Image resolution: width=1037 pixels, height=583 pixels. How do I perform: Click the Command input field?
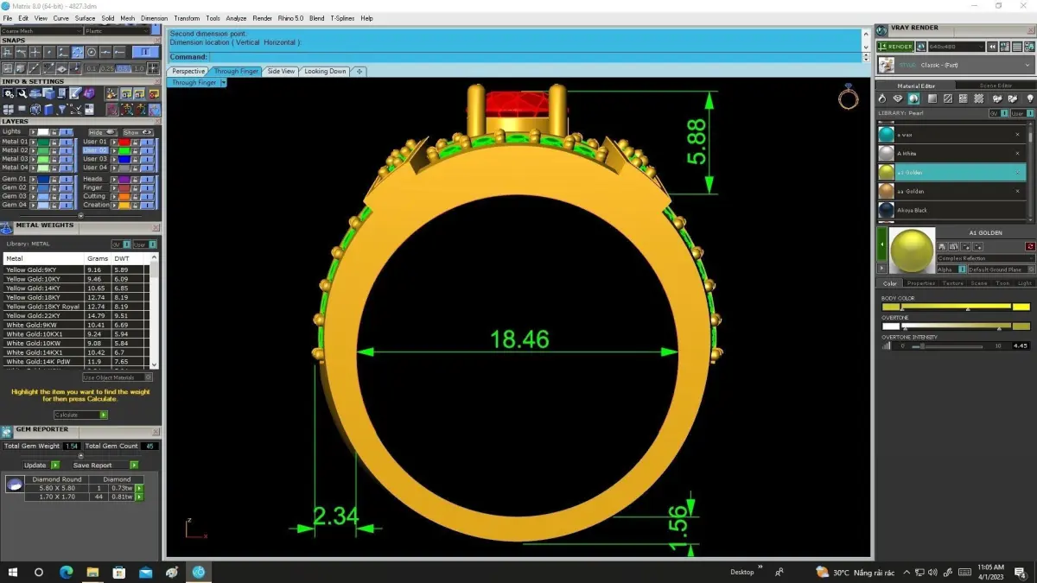coord(535,57)
